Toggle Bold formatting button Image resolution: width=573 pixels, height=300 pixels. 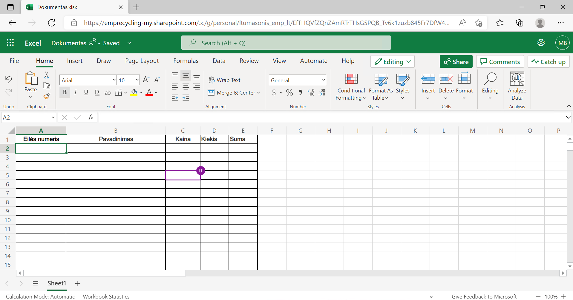(65, 92)
